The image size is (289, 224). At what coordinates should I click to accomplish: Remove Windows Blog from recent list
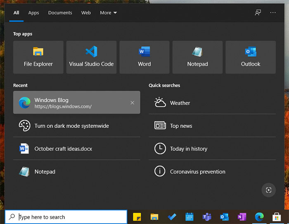tap(133, 103)
